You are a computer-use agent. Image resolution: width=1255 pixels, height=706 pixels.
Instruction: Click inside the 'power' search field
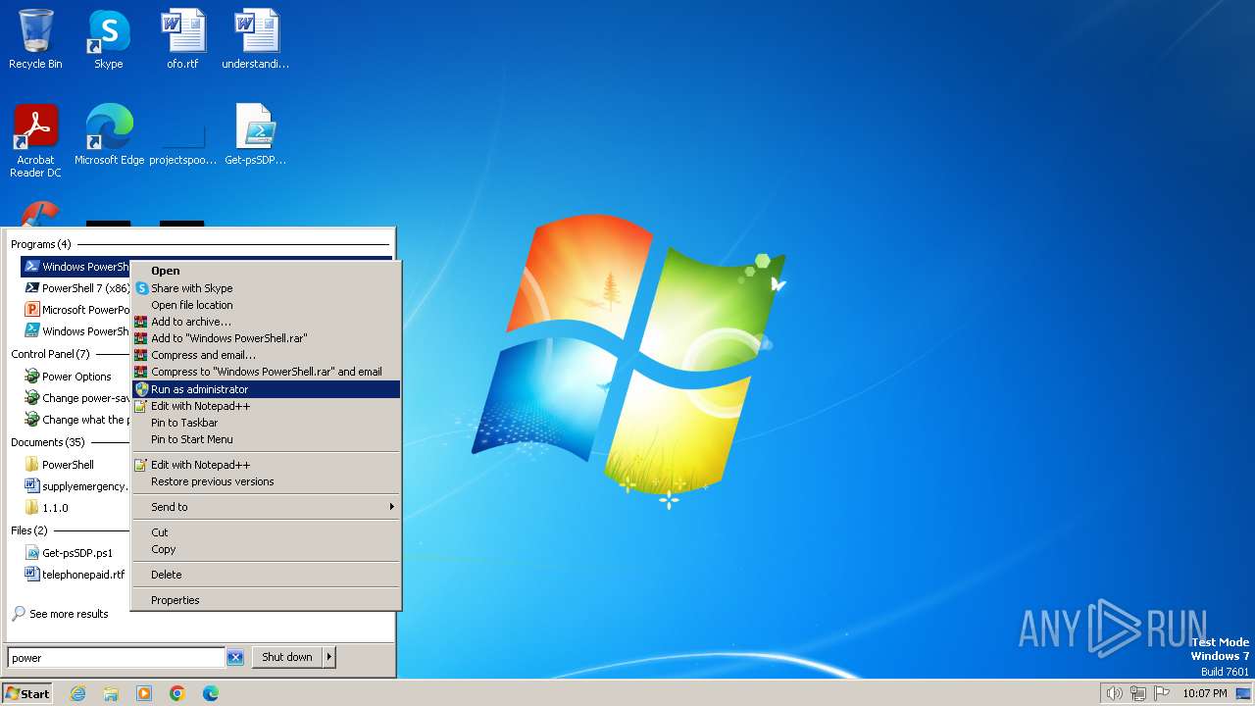click(x=116, y=658)
